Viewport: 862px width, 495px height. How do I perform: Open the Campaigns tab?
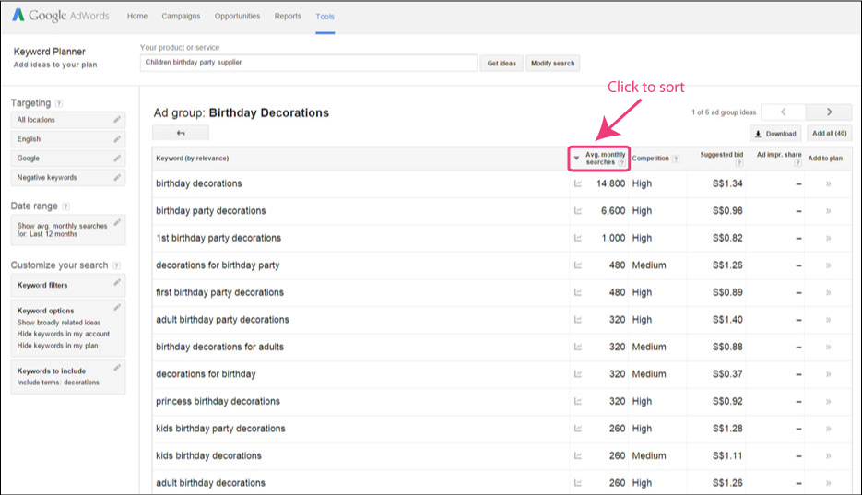[181, 16]
